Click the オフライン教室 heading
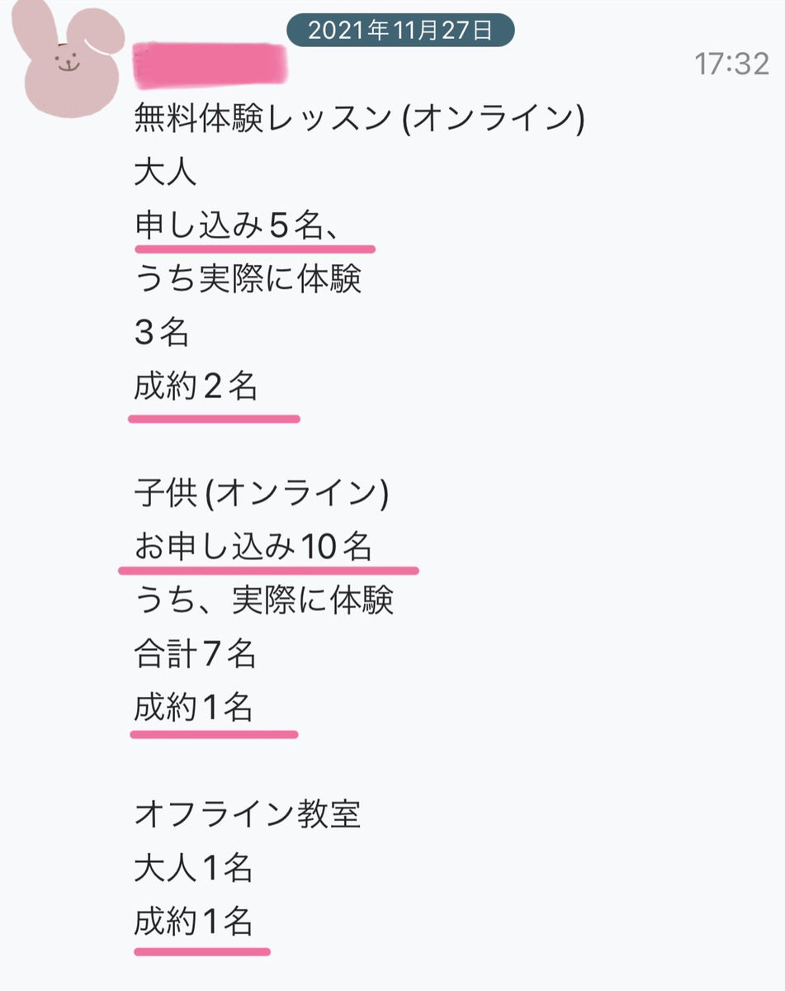785x991 pixels. tap(248, 816)
